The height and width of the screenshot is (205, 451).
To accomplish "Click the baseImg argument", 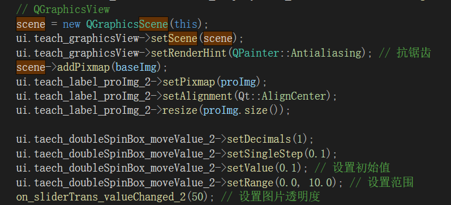I will coord(136,67).
